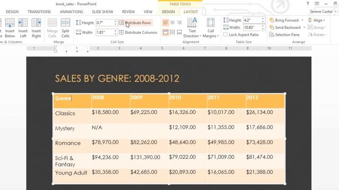This screenshot has height=190, width=339.
Task: Open the Serene Caster account menu
Action: click(x=323, y=12)
